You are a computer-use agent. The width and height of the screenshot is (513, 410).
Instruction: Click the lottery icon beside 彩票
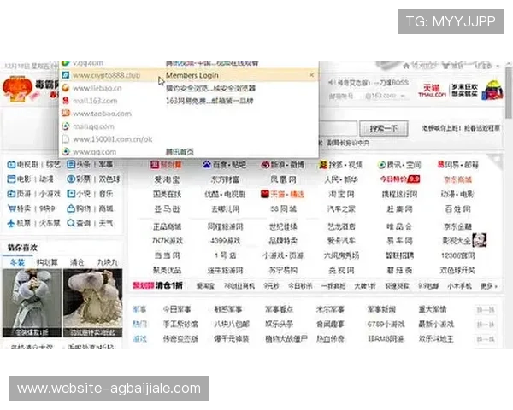pos(71,179)
